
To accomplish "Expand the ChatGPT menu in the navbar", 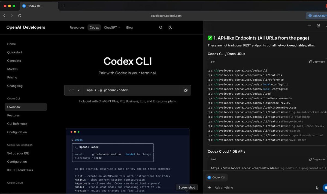I will [112, 27].
